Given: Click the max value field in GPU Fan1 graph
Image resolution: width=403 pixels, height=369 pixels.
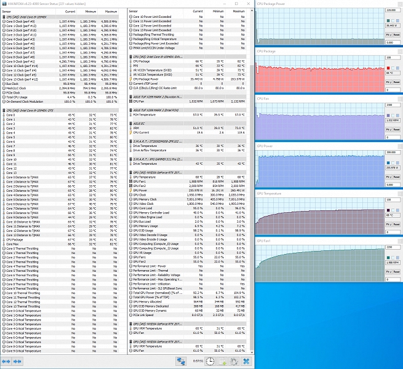Looking at the screenshot, I should [393, 247].
